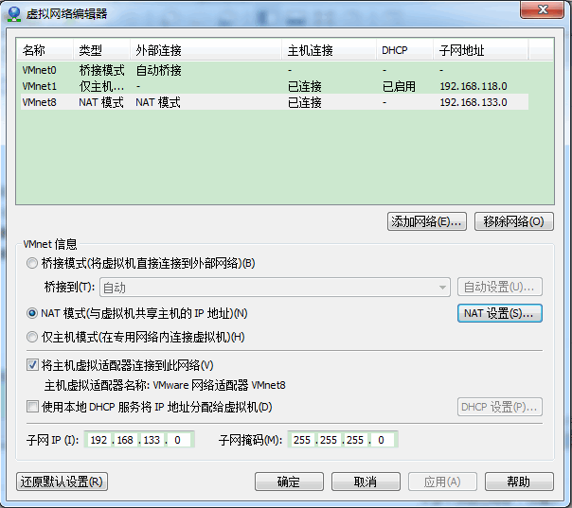Click the Virtual Network Editor globe icon
This screenshot has width=572, height=508.
14,14
